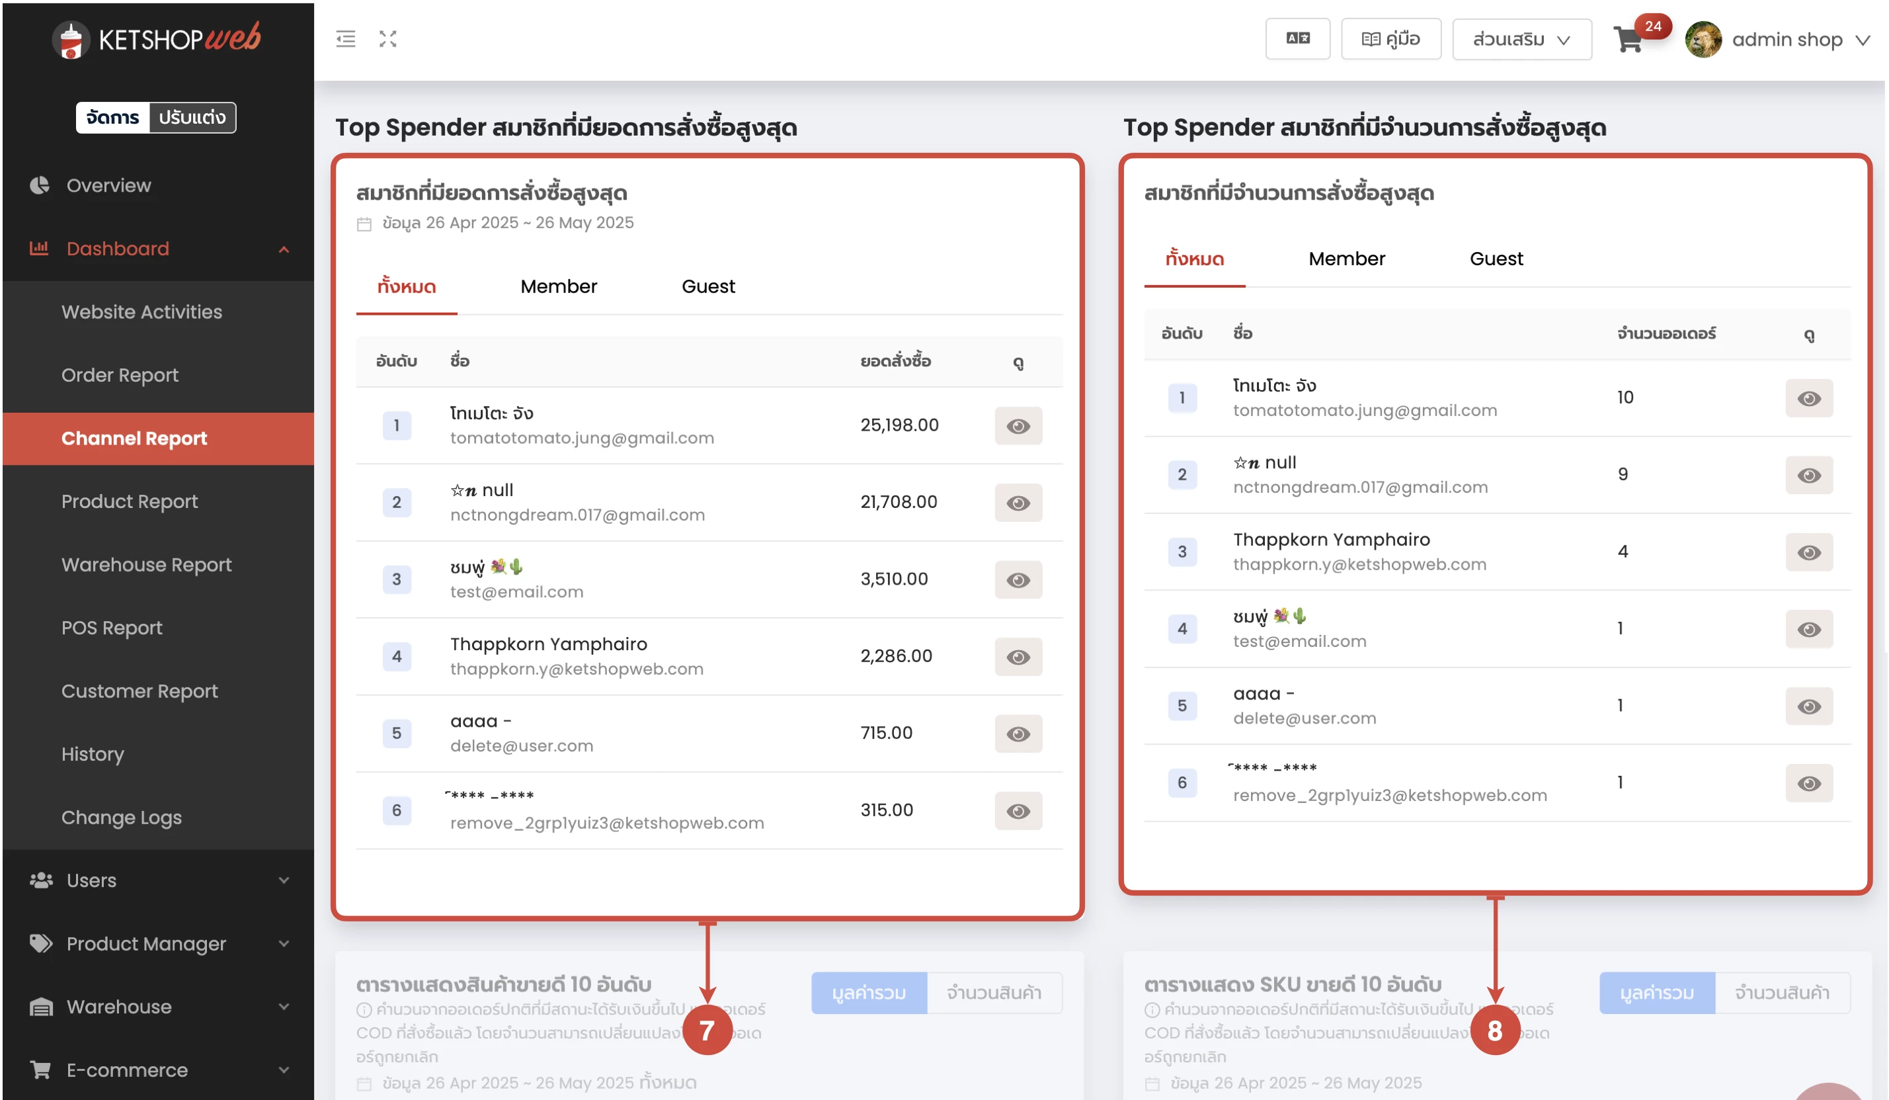Select Guest tab in order count card
This screenshot has height=1100, width=1889.
1496,259
